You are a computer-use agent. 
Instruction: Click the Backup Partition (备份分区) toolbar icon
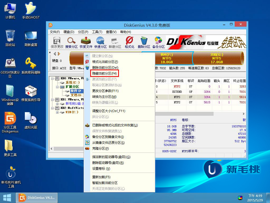point(158,42)
